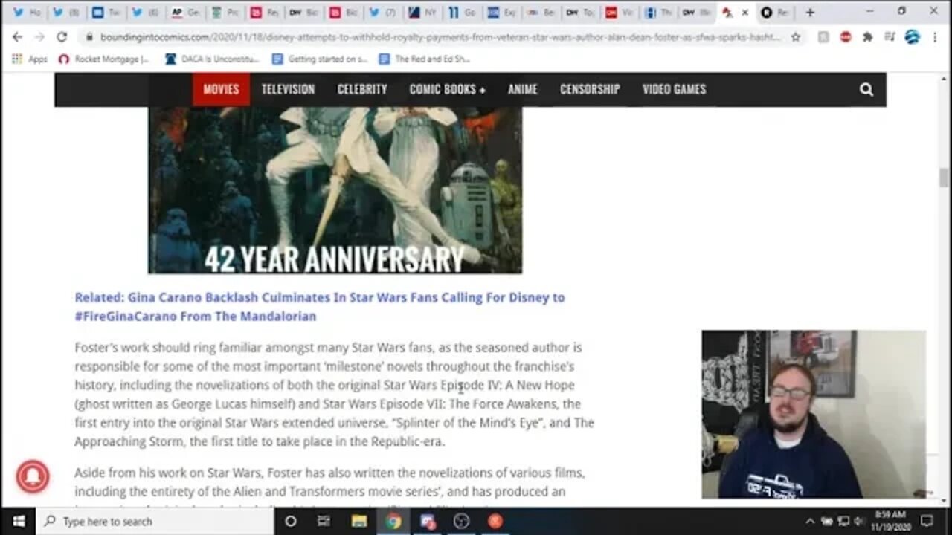
Task: Close the active Bounding Into Comics tab
Action: [744, 13]
